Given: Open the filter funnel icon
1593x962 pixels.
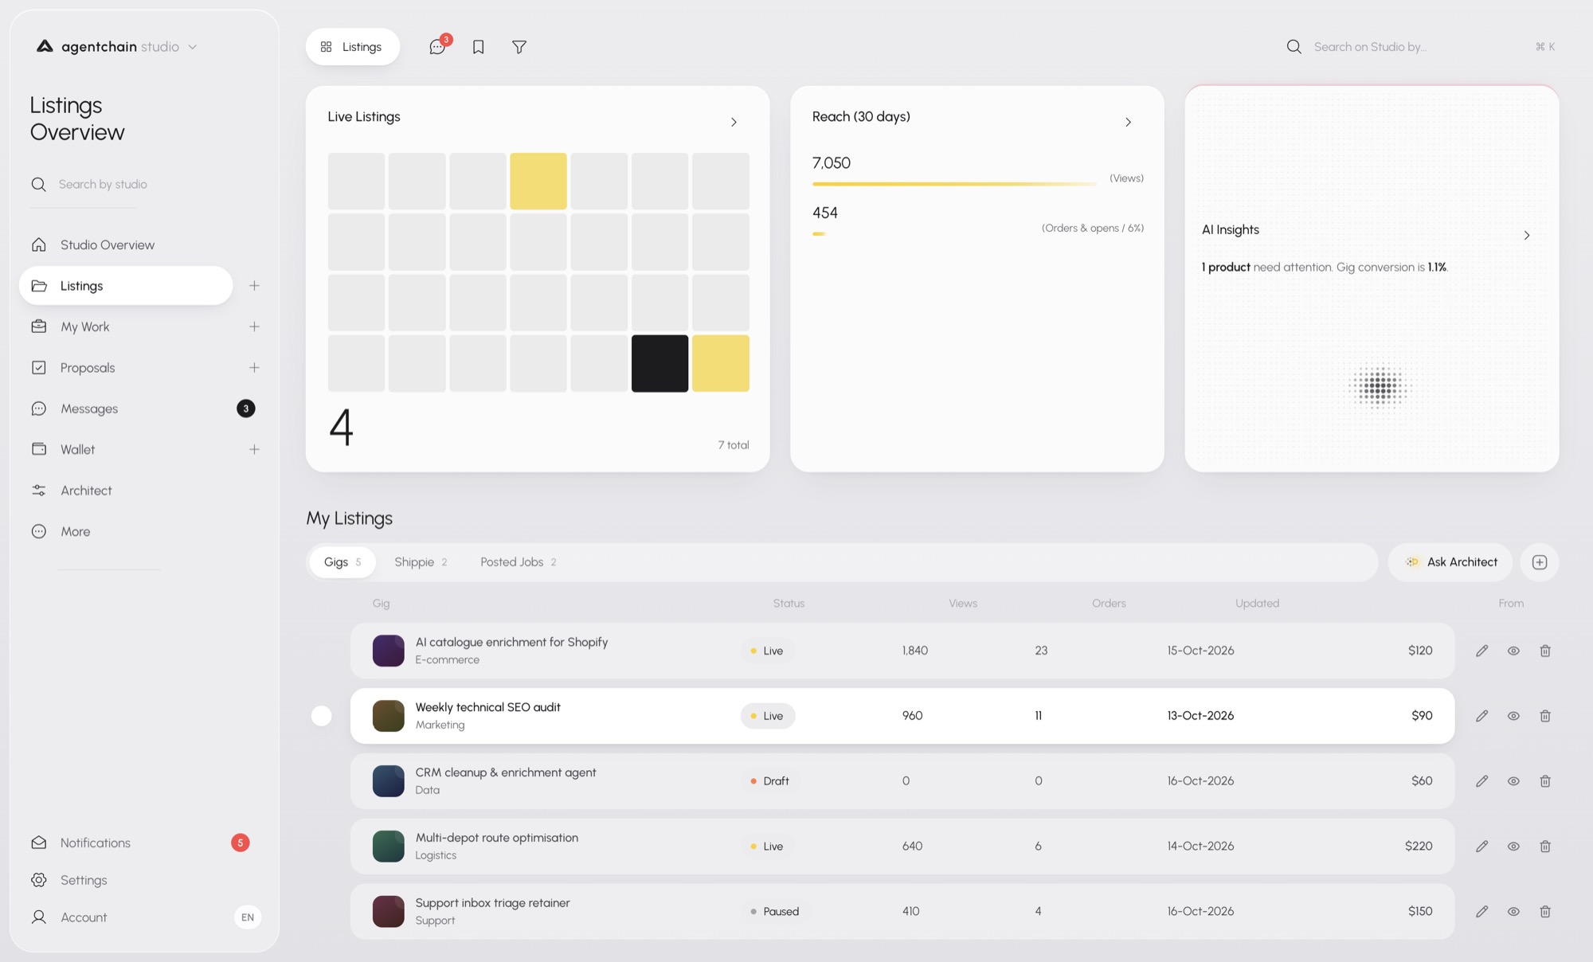Looking at the screenshot, I should pos(519,47).
